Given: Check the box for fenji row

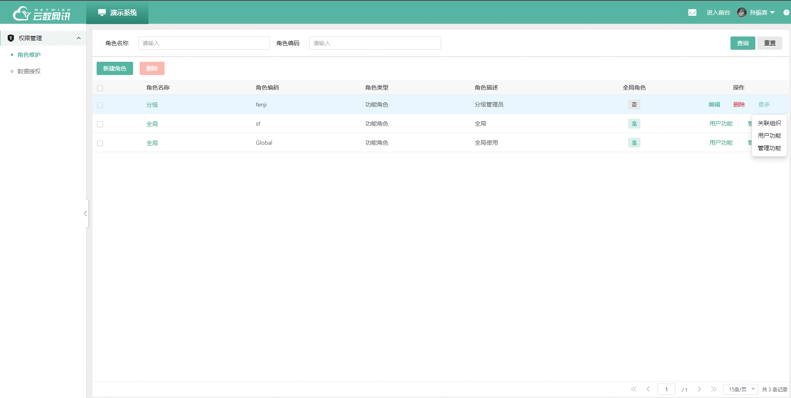Looking at the screenshot, I should click(100, 105).
